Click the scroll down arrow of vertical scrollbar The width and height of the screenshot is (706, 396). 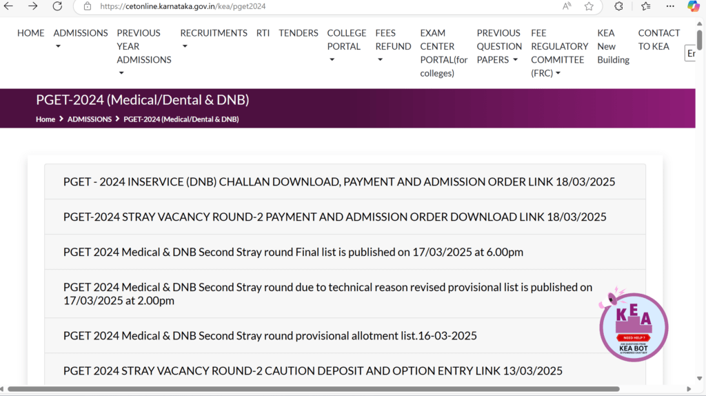[x=699, y=379]
